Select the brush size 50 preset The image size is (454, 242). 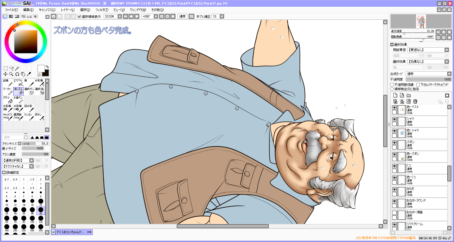[41, 211]
